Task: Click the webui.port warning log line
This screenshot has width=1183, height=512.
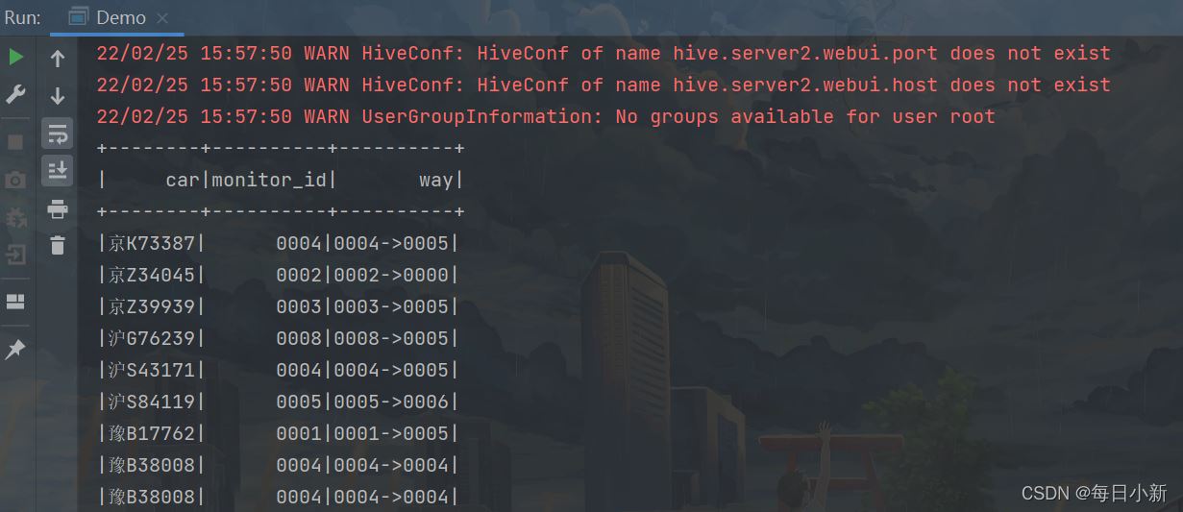Action: pyautogui.click(x=604, y=53)
